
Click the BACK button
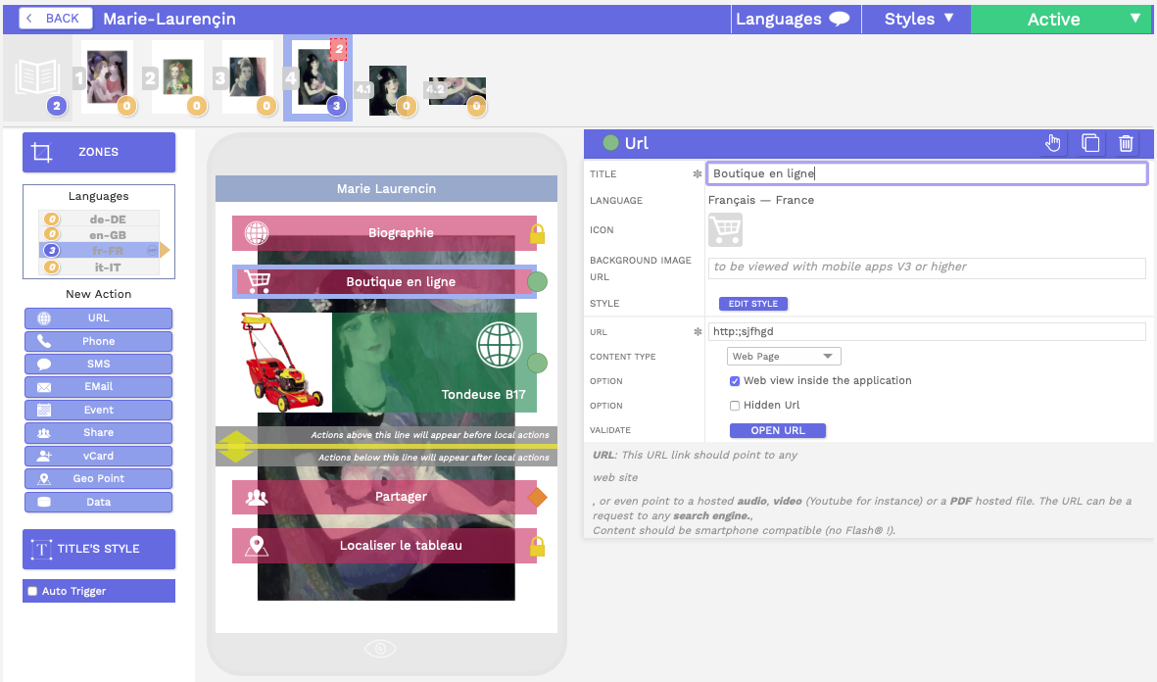(x=55, y=19)
